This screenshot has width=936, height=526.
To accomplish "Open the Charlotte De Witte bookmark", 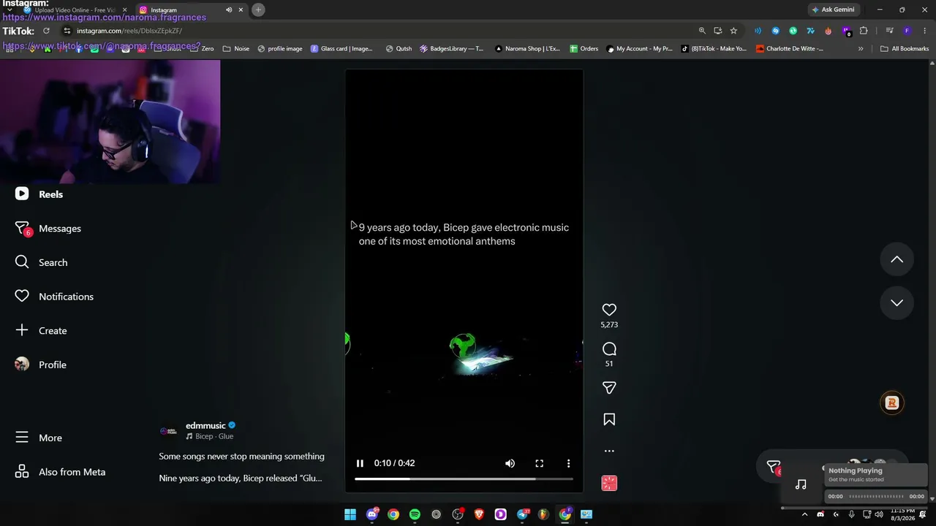I will pos(790,49).
